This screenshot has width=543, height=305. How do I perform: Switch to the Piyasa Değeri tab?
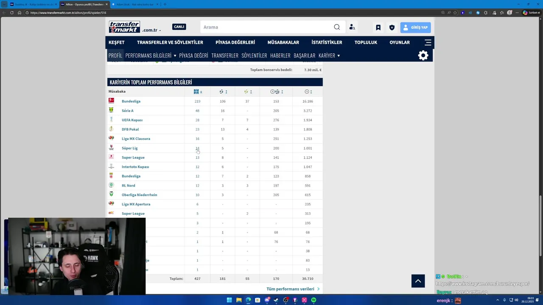(193, 55)
